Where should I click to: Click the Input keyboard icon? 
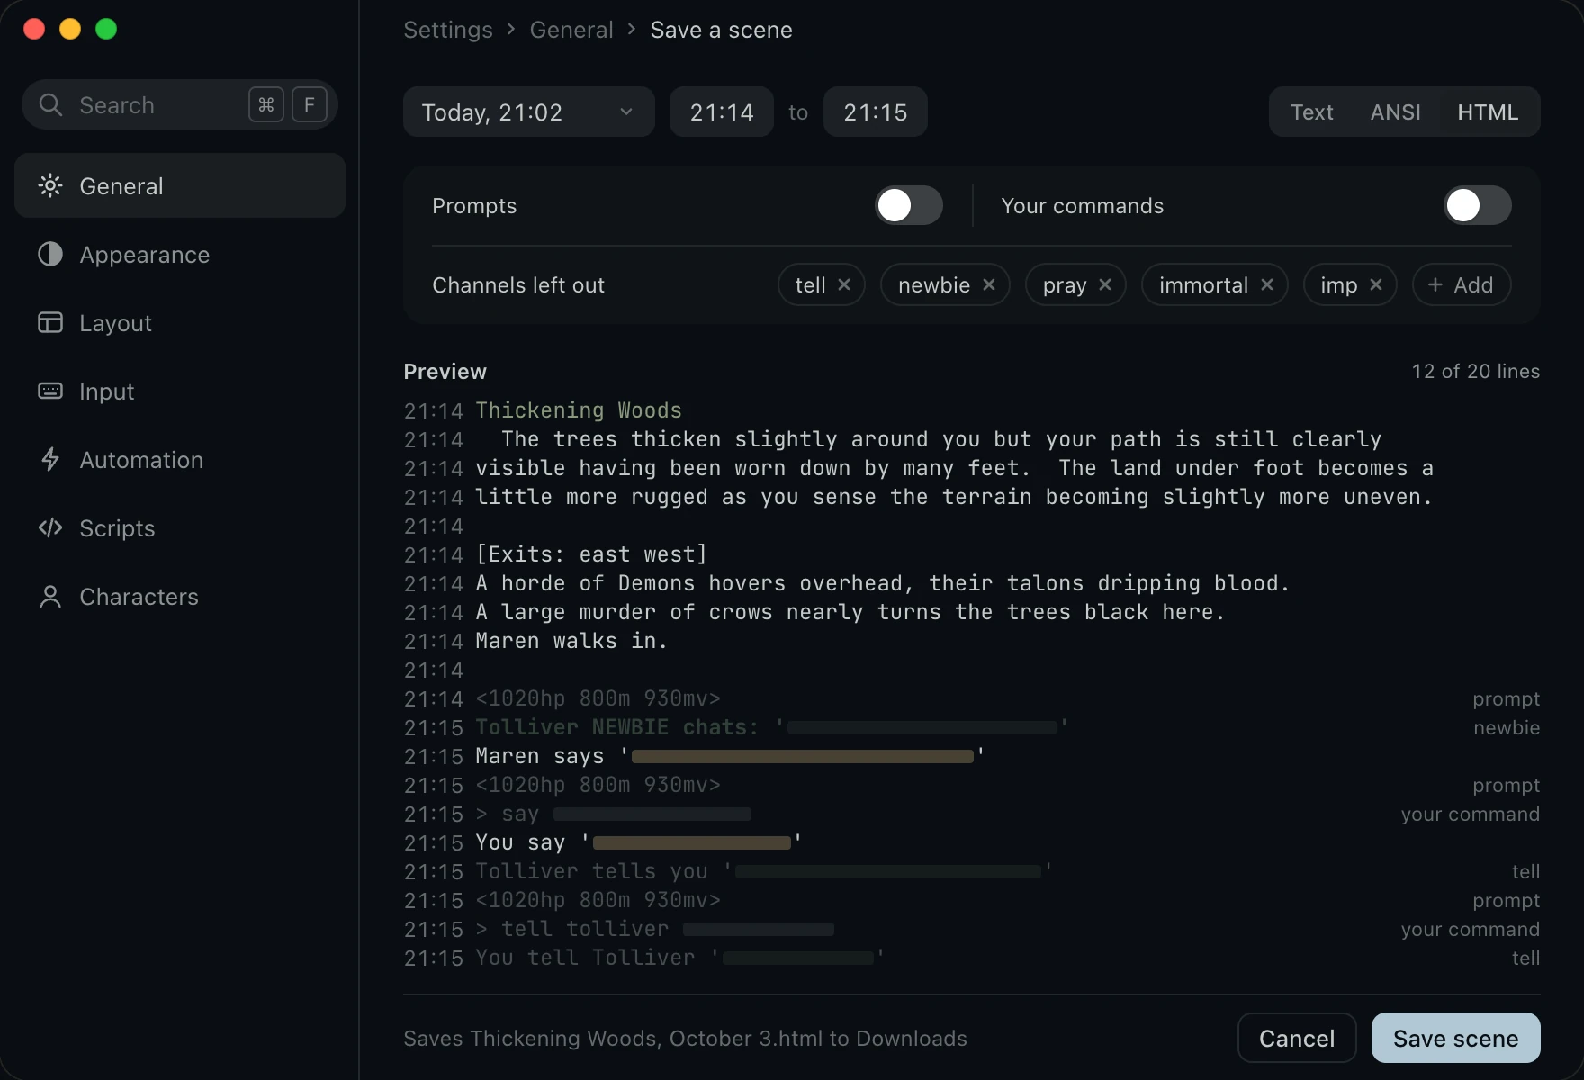pyautogui.click(x=50, y=391)
